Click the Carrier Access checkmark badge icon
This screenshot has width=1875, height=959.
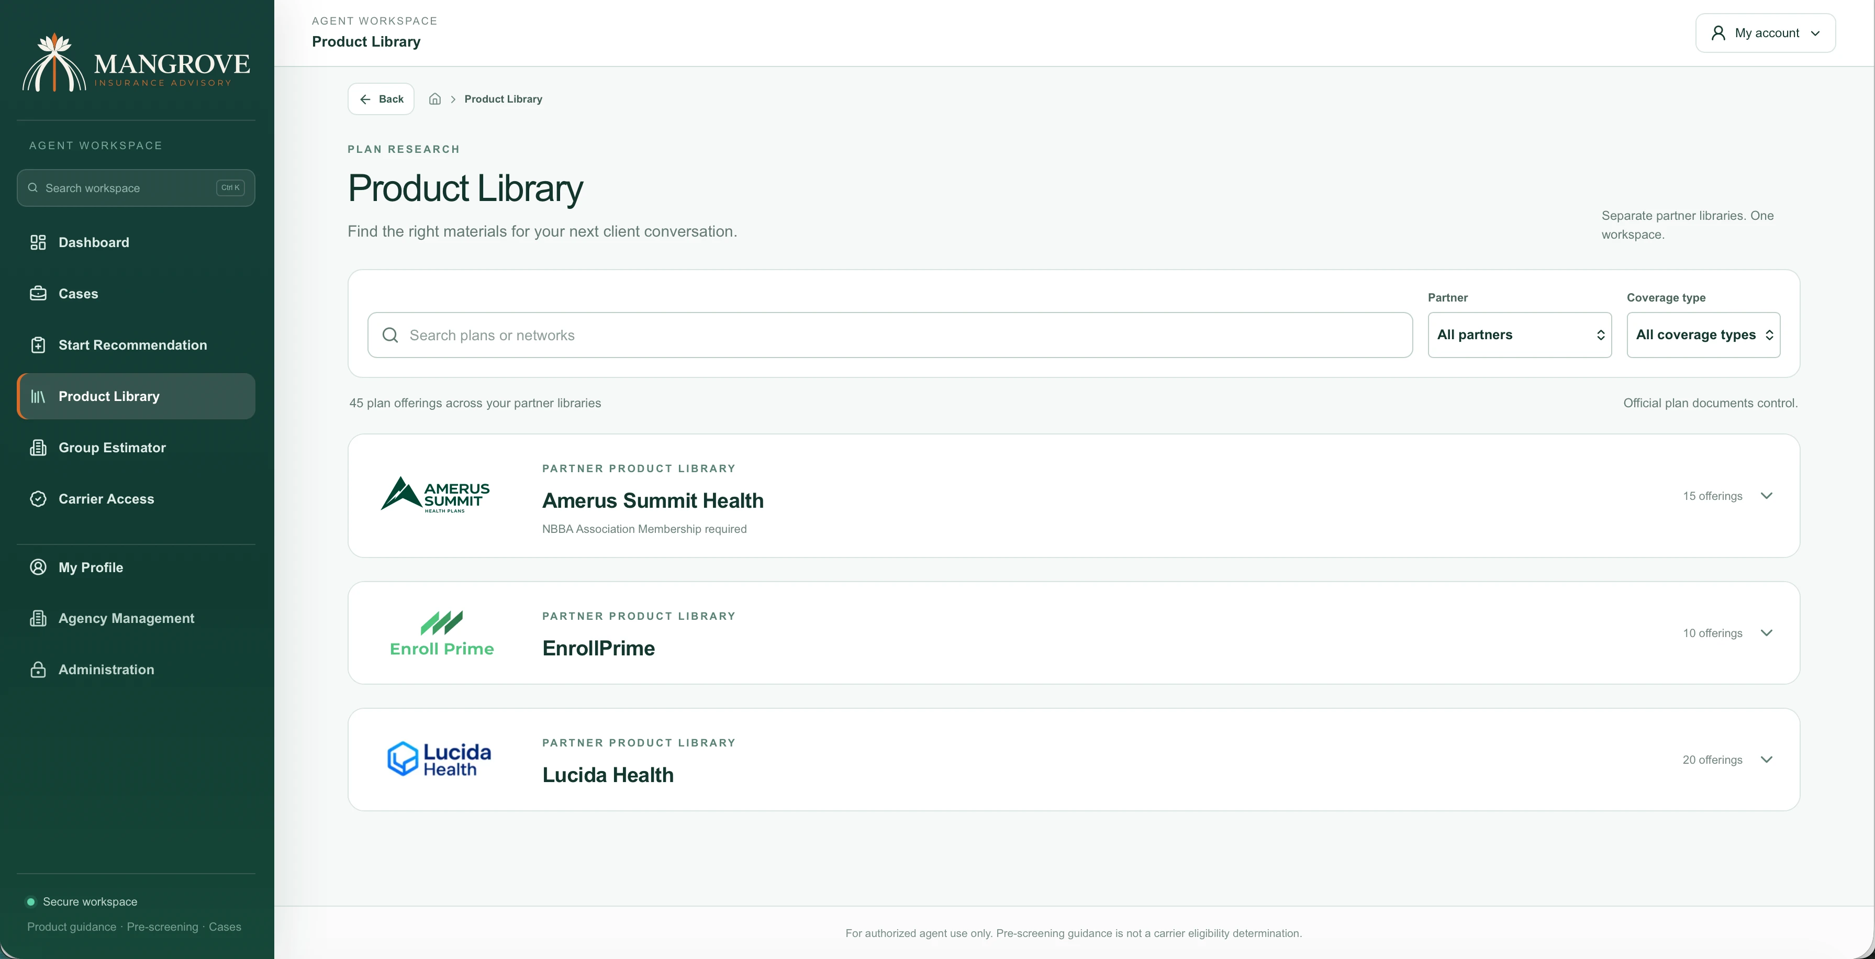tap(38, 499)
